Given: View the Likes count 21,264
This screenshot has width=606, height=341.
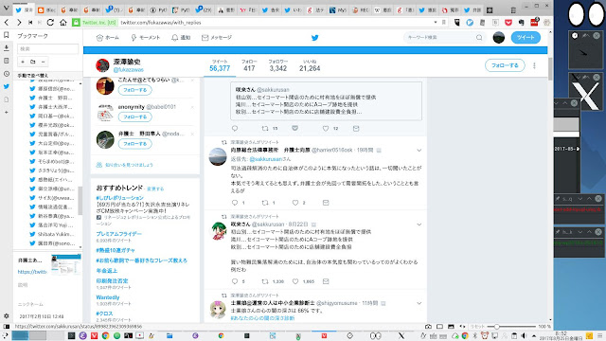Looking at the screenshot, I should (310, 65).
